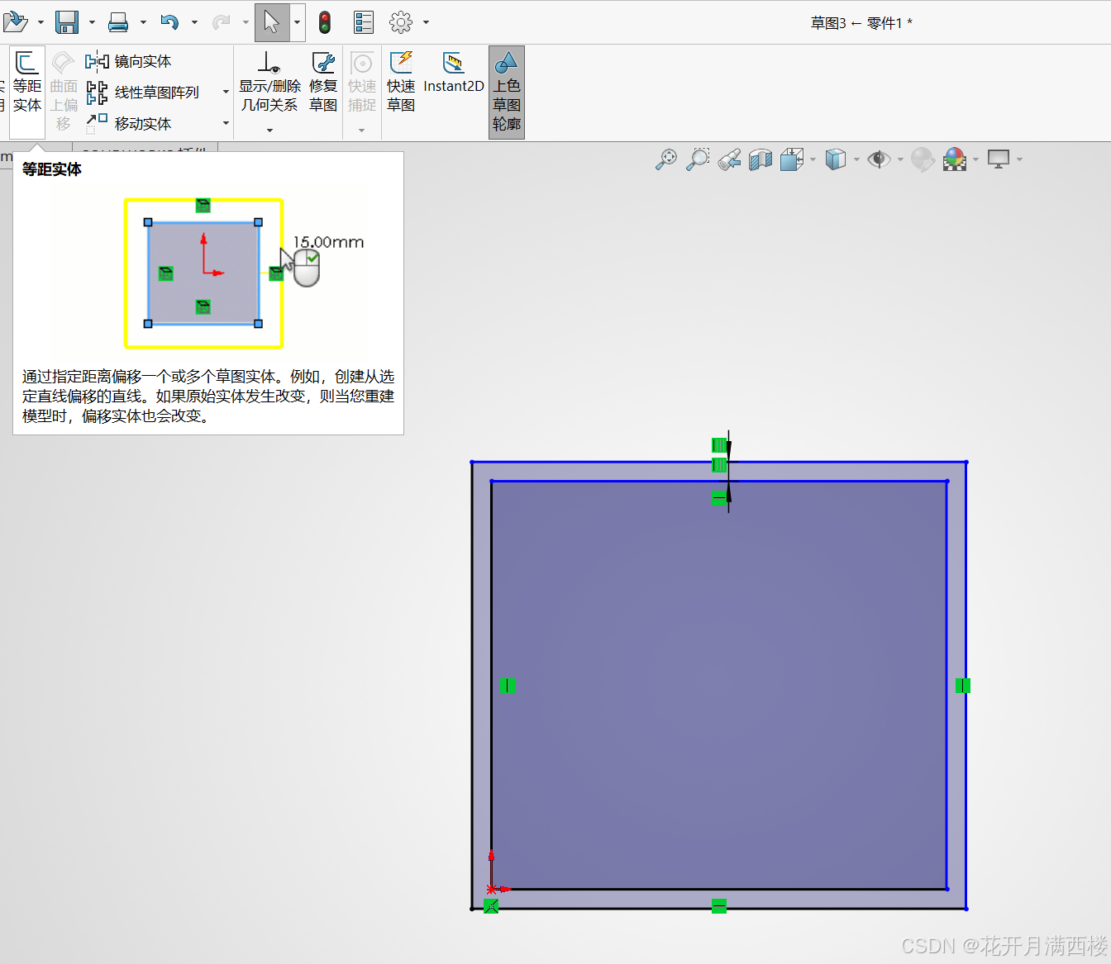
Task: Select the vertical relation icon on outer right edge
Action: (963, 686)
